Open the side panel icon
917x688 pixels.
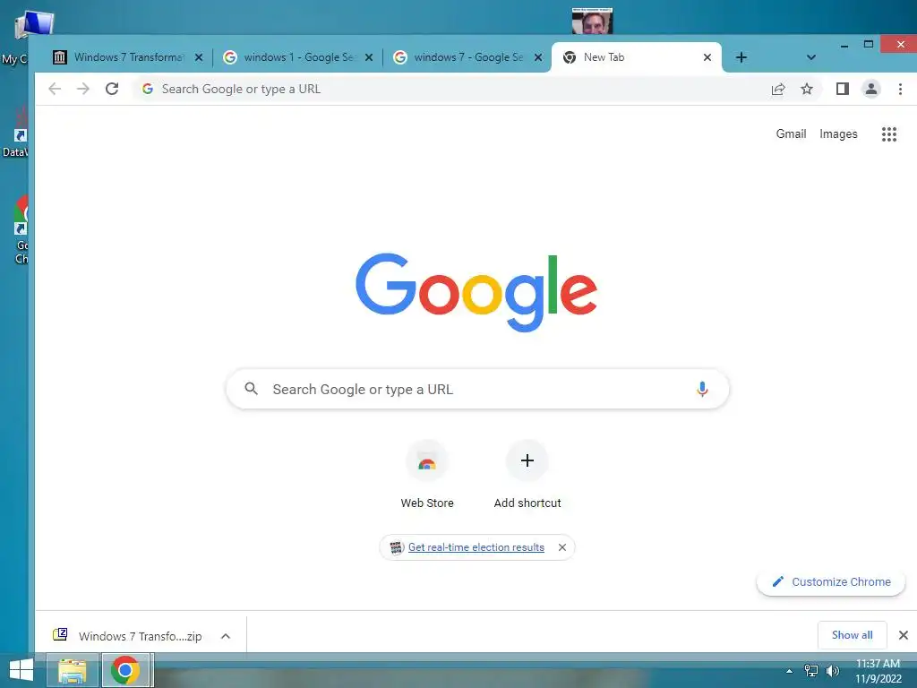coord(842,89)
